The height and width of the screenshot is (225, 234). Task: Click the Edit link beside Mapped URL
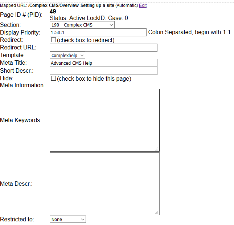click(x=143, y=6)
